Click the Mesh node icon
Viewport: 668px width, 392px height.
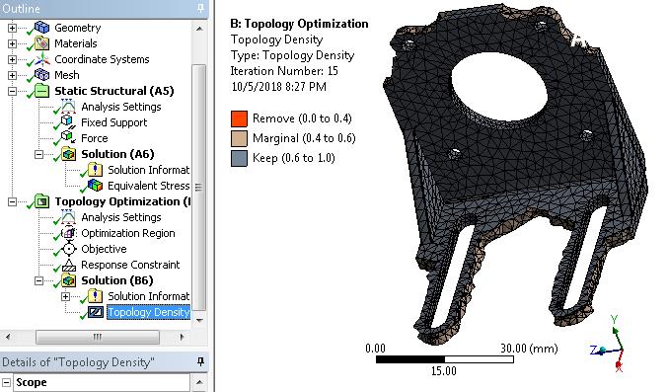[x=41, y=75]
